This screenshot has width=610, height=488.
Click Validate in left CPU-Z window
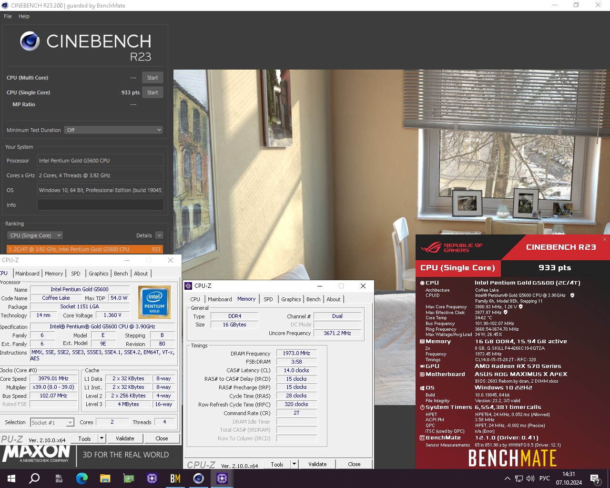coord(125,438)
